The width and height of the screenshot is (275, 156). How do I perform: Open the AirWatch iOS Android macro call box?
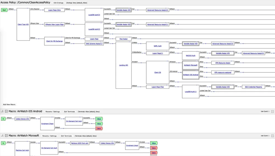coord(191,75)
